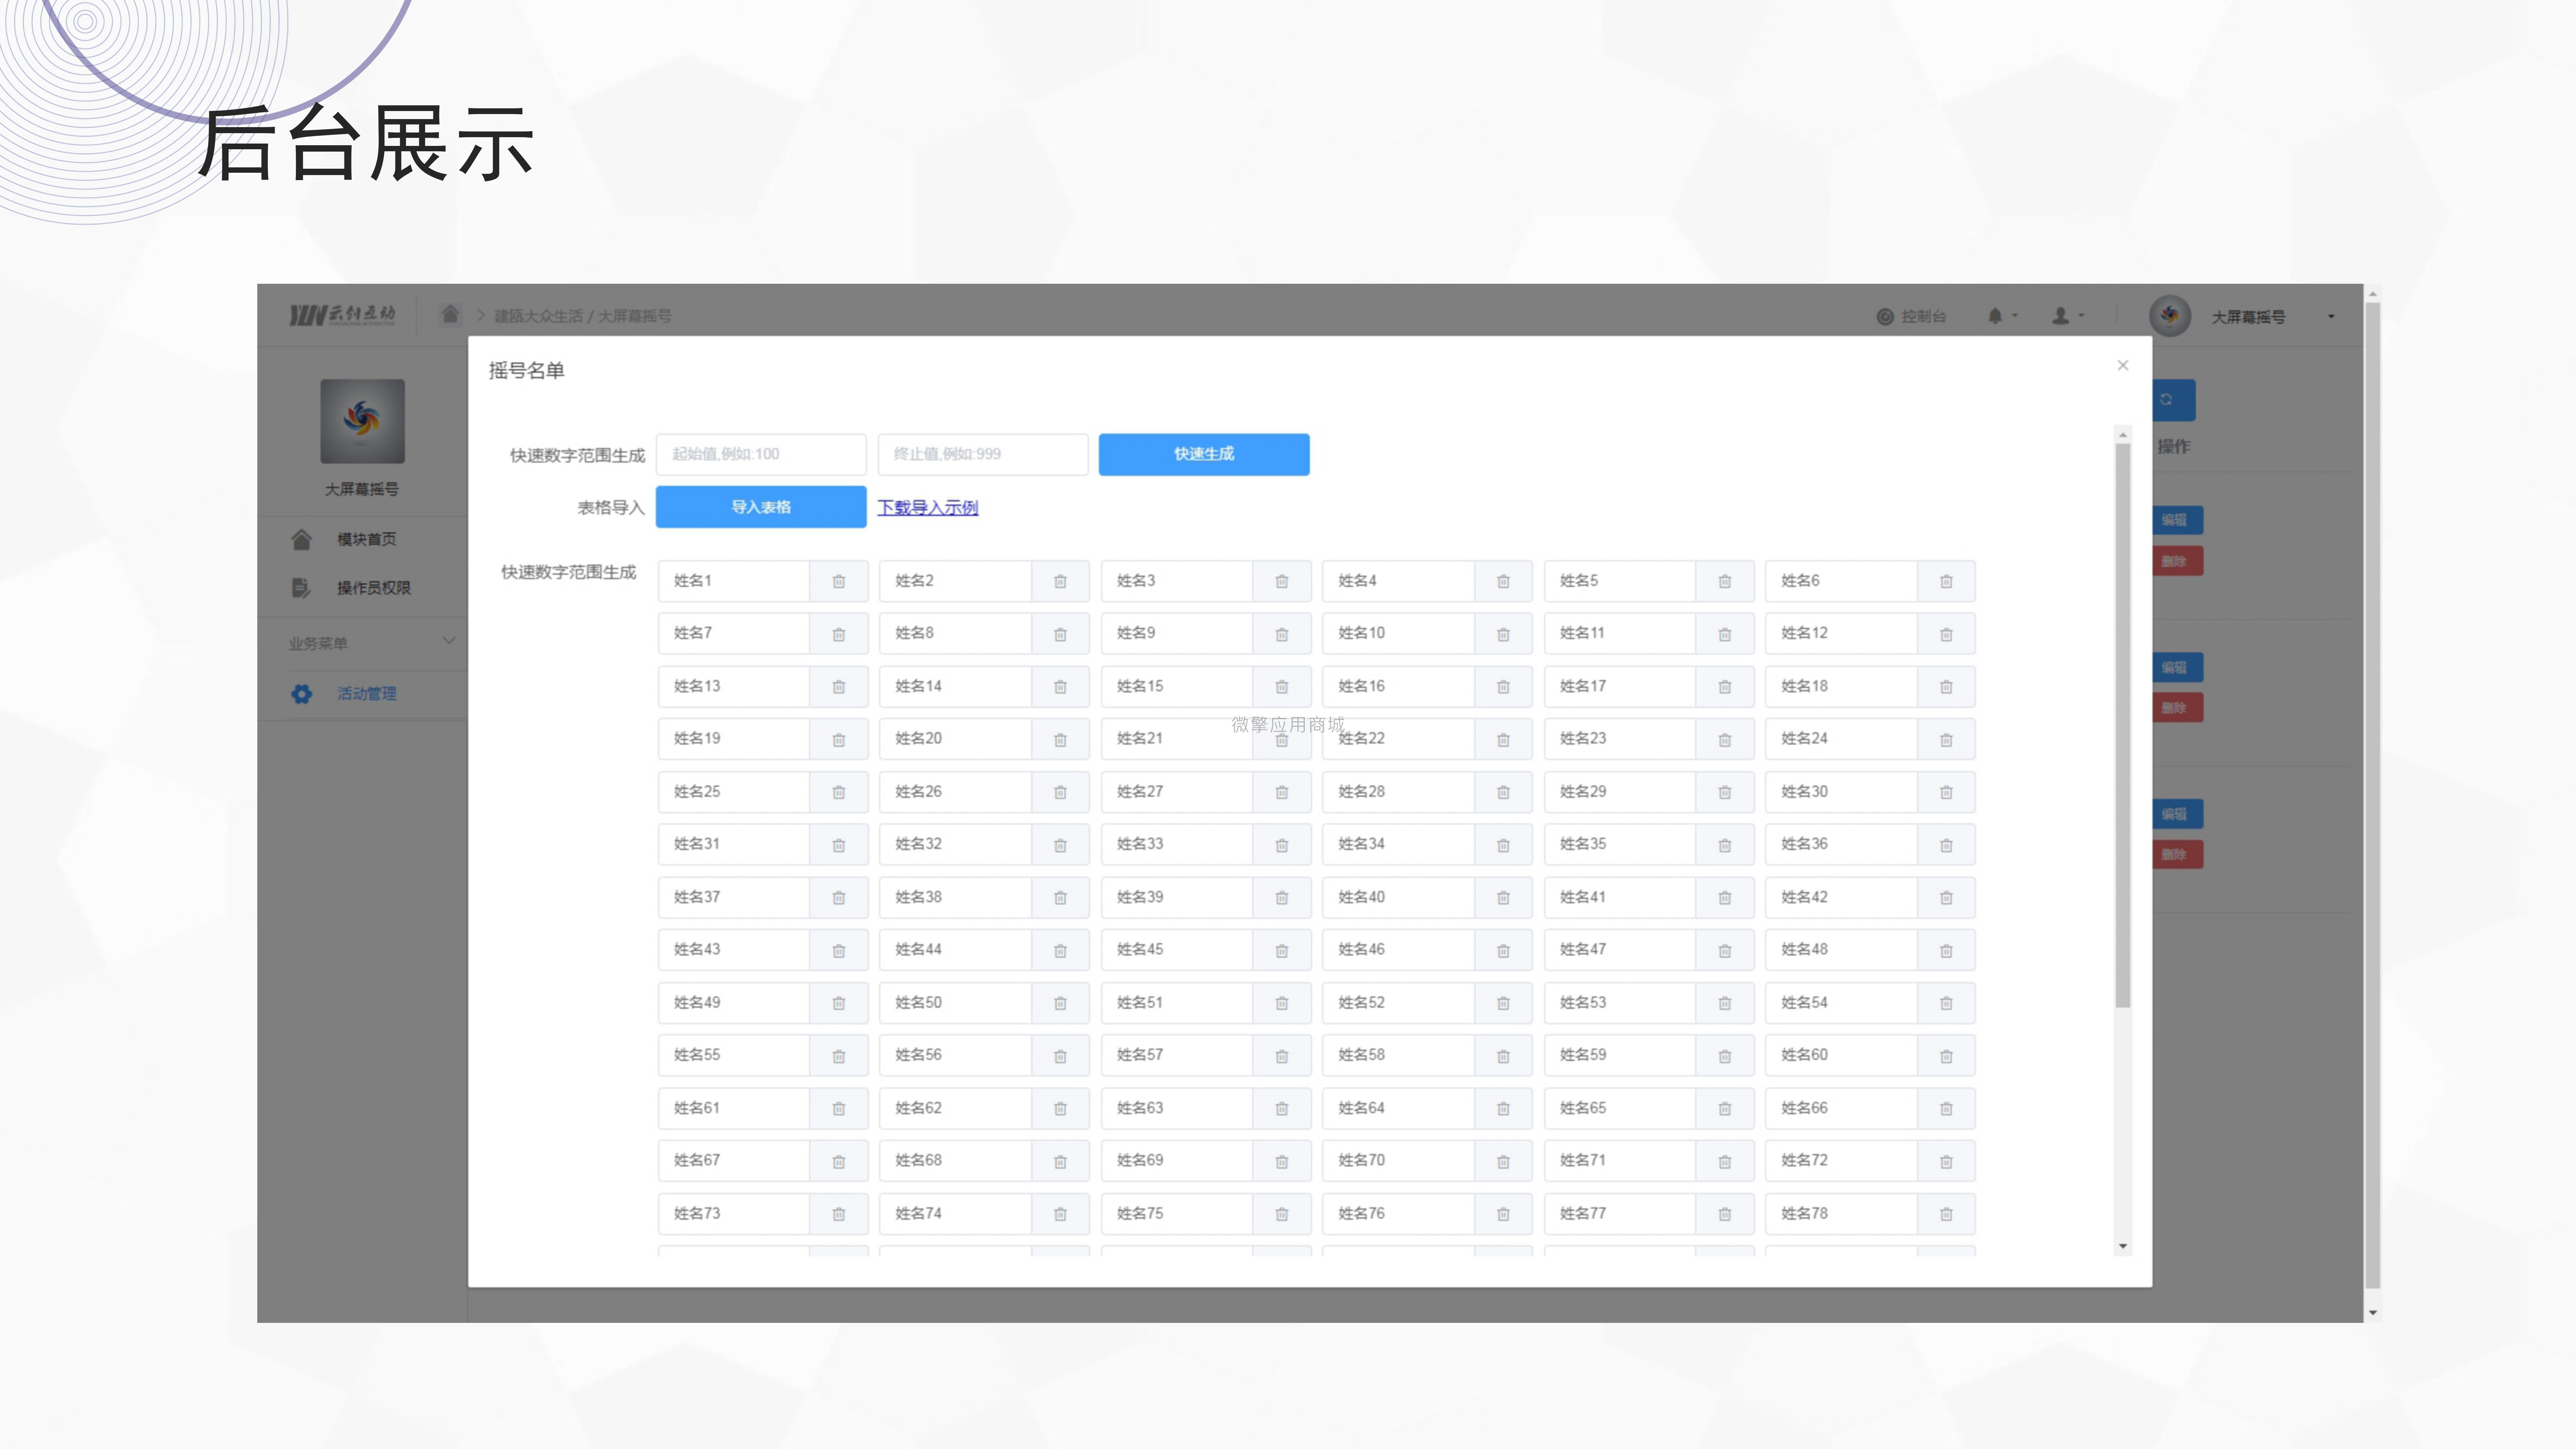
Task: Focus the 起始值 start number field
Action: pyautogui.click(x=761, y=454)
